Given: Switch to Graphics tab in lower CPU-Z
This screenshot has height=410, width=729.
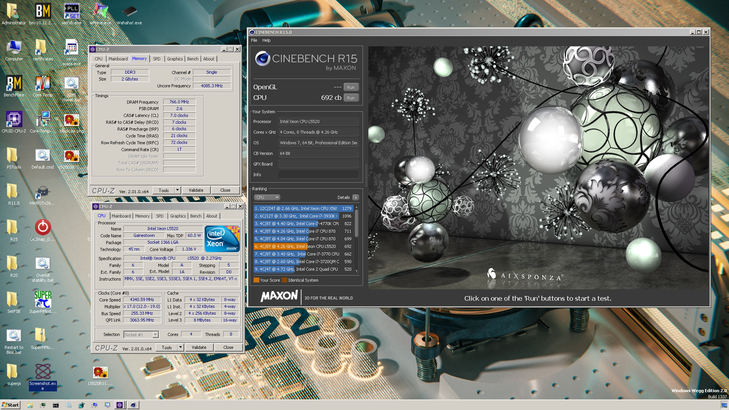Looking at the screenshot, I should click(x=178, y=216).
